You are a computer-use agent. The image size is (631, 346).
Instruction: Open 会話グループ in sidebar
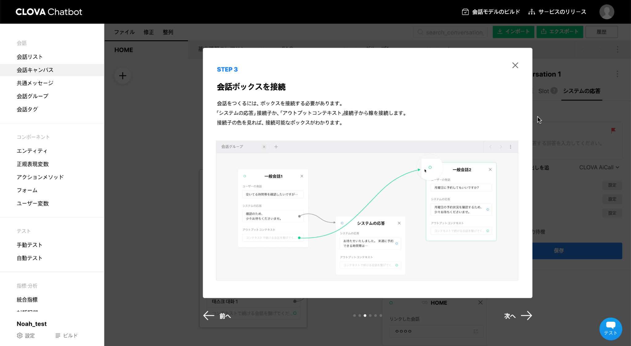(x=33, y=96)
